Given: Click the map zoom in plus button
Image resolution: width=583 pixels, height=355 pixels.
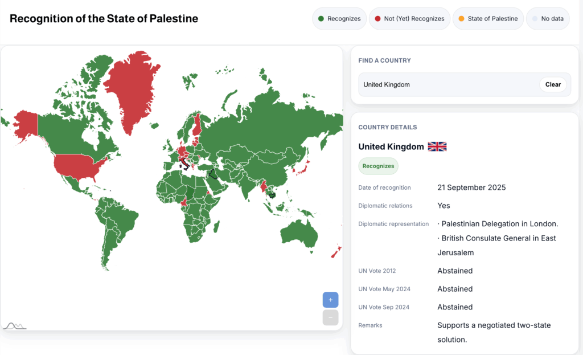Looking at the screenshot, I should (330, 300).
